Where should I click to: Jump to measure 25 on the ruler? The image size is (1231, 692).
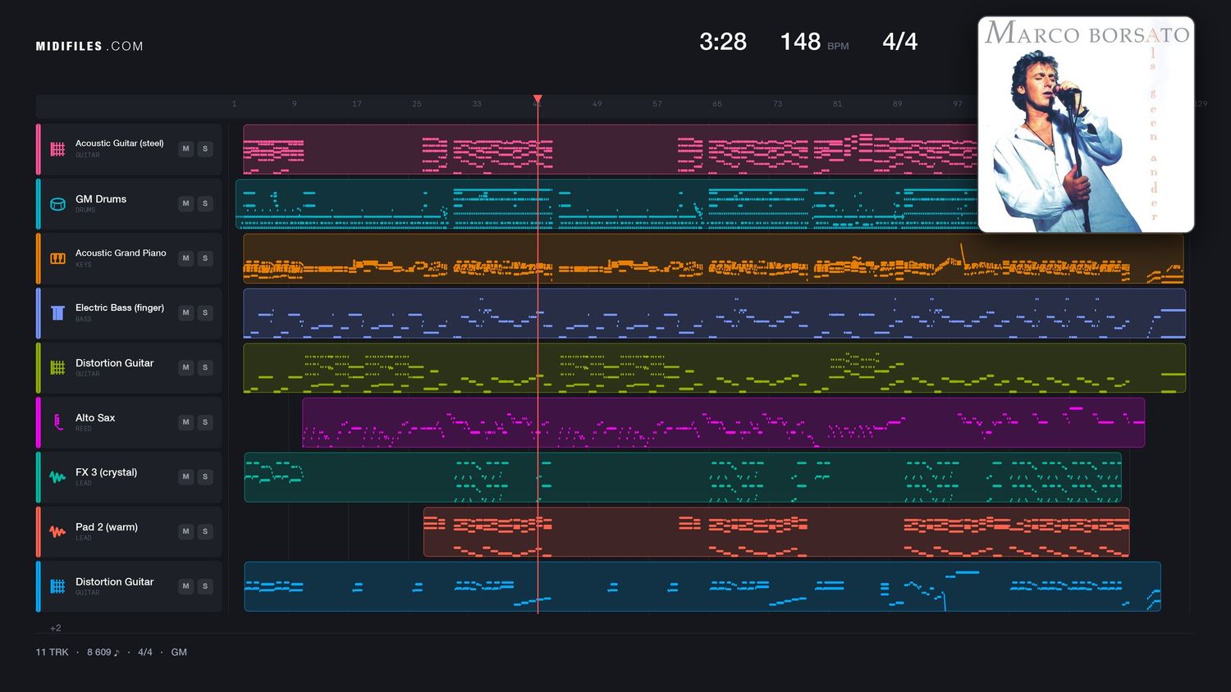coord(417,104)
